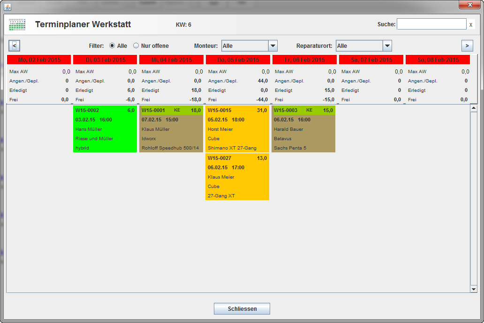This screenshot has height=323, width=484.
Task: Go to next week with > arrow
Action: pos(467,45)
